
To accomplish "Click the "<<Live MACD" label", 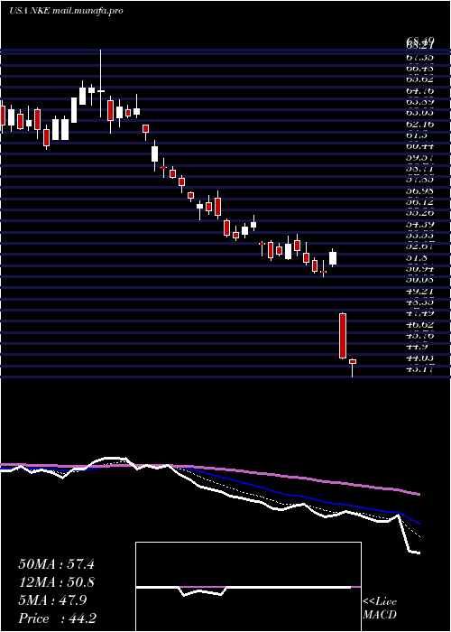I will [380, 609].
